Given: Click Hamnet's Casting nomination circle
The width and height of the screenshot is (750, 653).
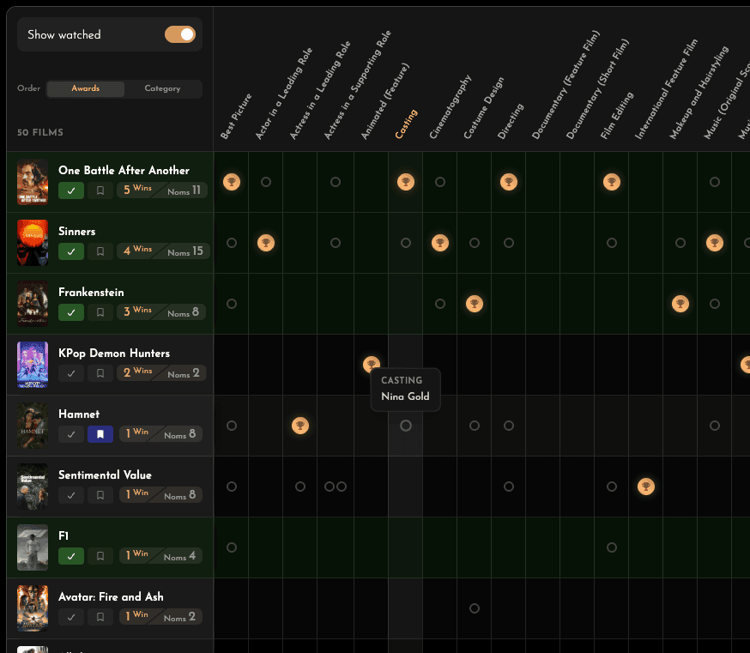Looking at the screenshot, I should [406, 426].
